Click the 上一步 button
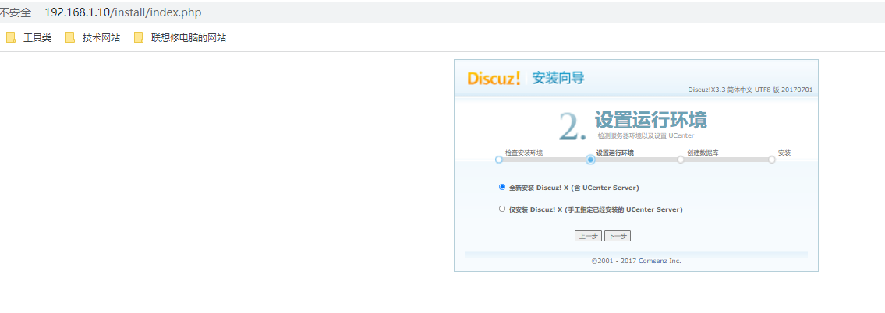 (x=588, y=236)
